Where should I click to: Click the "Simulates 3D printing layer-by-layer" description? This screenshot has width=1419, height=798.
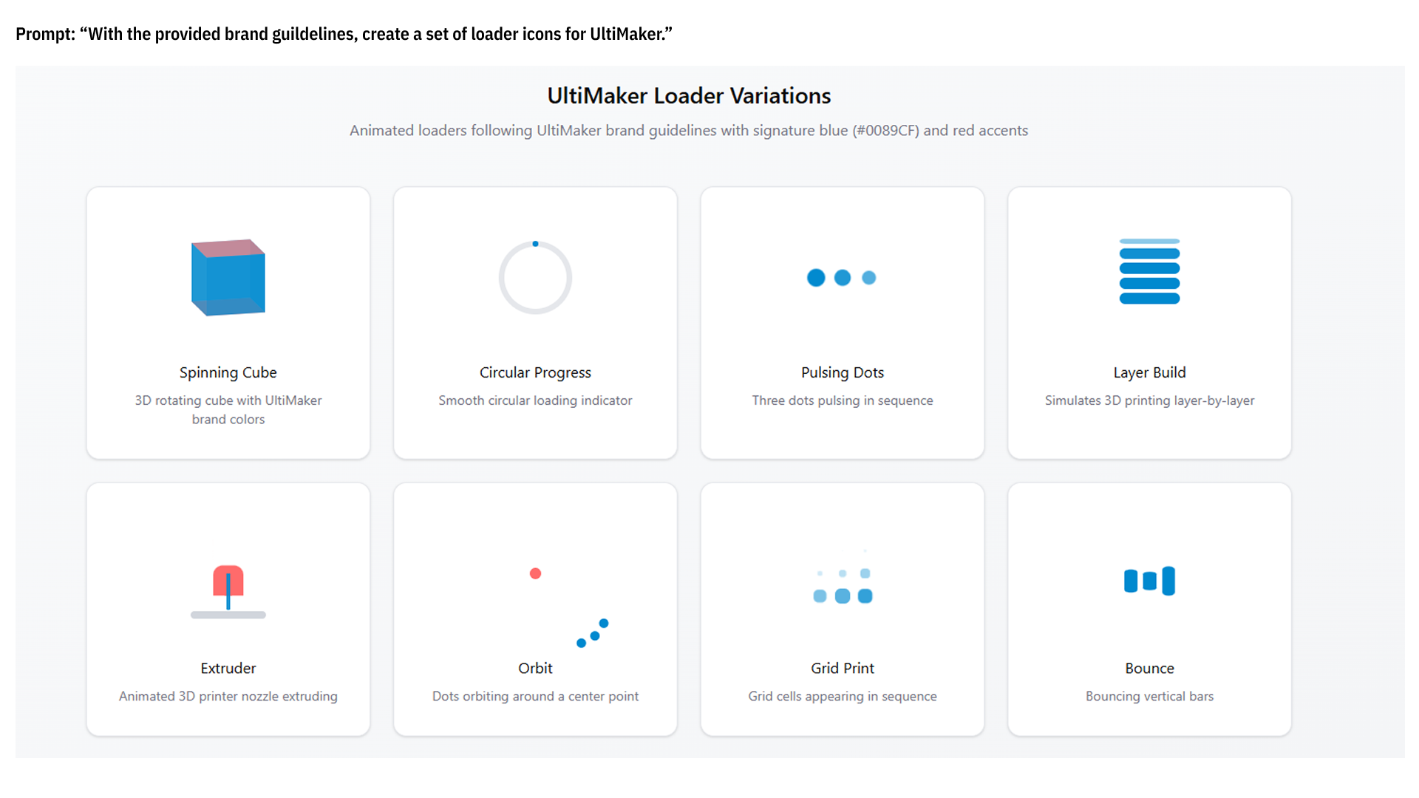(1149, 400)
